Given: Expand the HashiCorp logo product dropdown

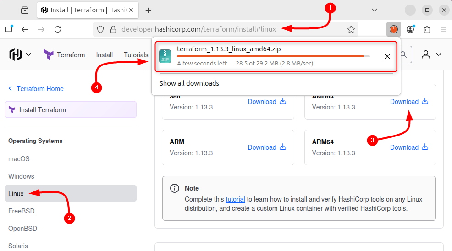Looking at the screenshot, I should (x=20, y=55).
